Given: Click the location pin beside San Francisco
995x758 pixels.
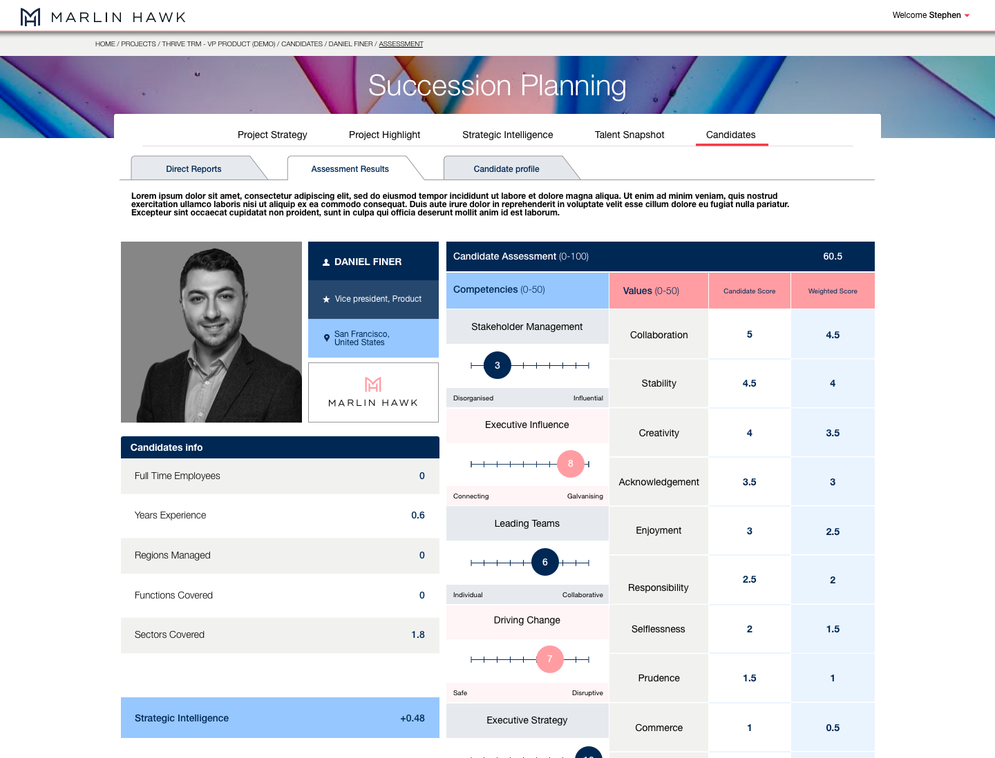Looking at the screenshot, I should 327,338.
